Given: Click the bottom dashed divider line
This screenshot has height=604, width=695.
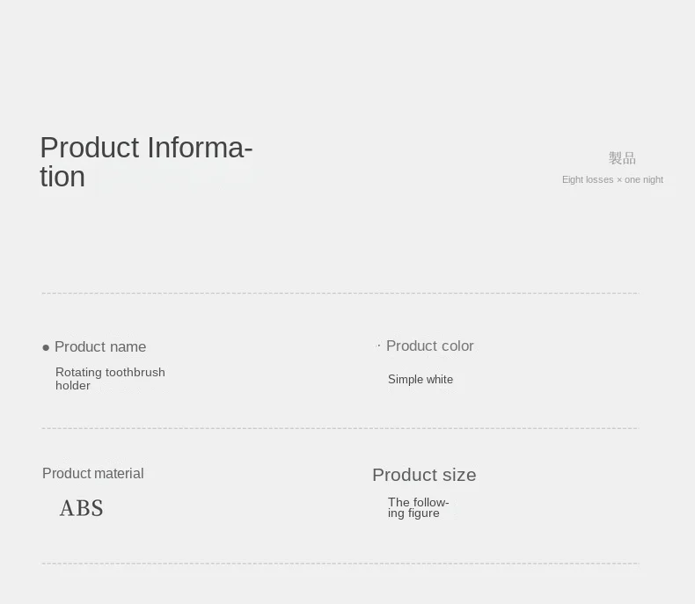Looking at the screenshot, I should (340, 564).
